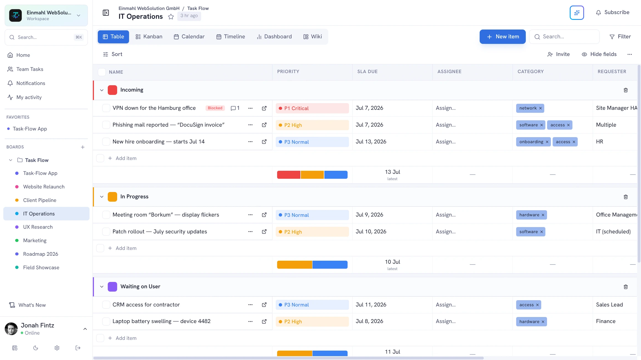The height and width of the screenshot is (360, 641).
Task: Check the Meeting room Borkum row
Action: 106,215
